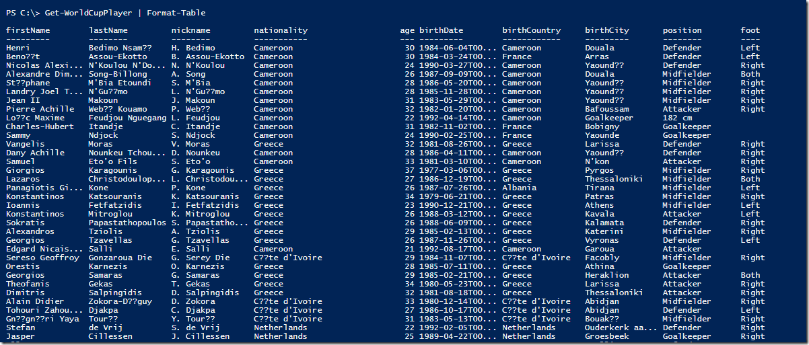Click birth city Bafoussam
Viewport: 809px width, 345px height.
(606, 109)
